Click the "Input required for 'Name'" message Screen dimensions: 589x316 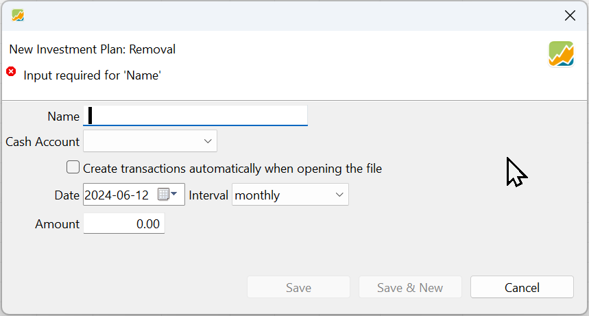(x=93, y=75)
